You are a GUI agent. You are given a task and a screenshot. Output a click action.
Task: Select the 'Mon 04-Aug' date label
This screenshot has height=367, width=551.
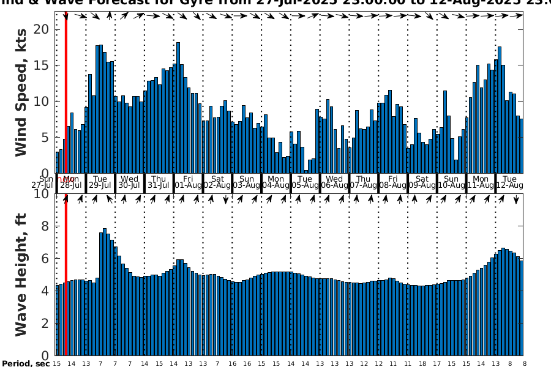[275, 182]
